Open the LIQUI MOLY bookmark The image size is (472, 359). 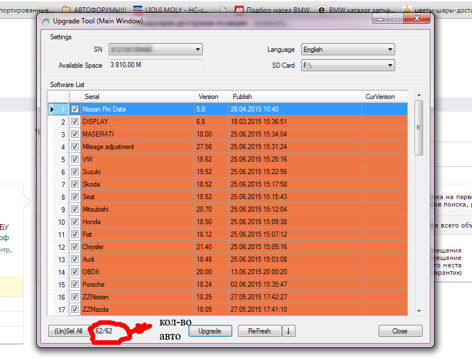point(171,10)
